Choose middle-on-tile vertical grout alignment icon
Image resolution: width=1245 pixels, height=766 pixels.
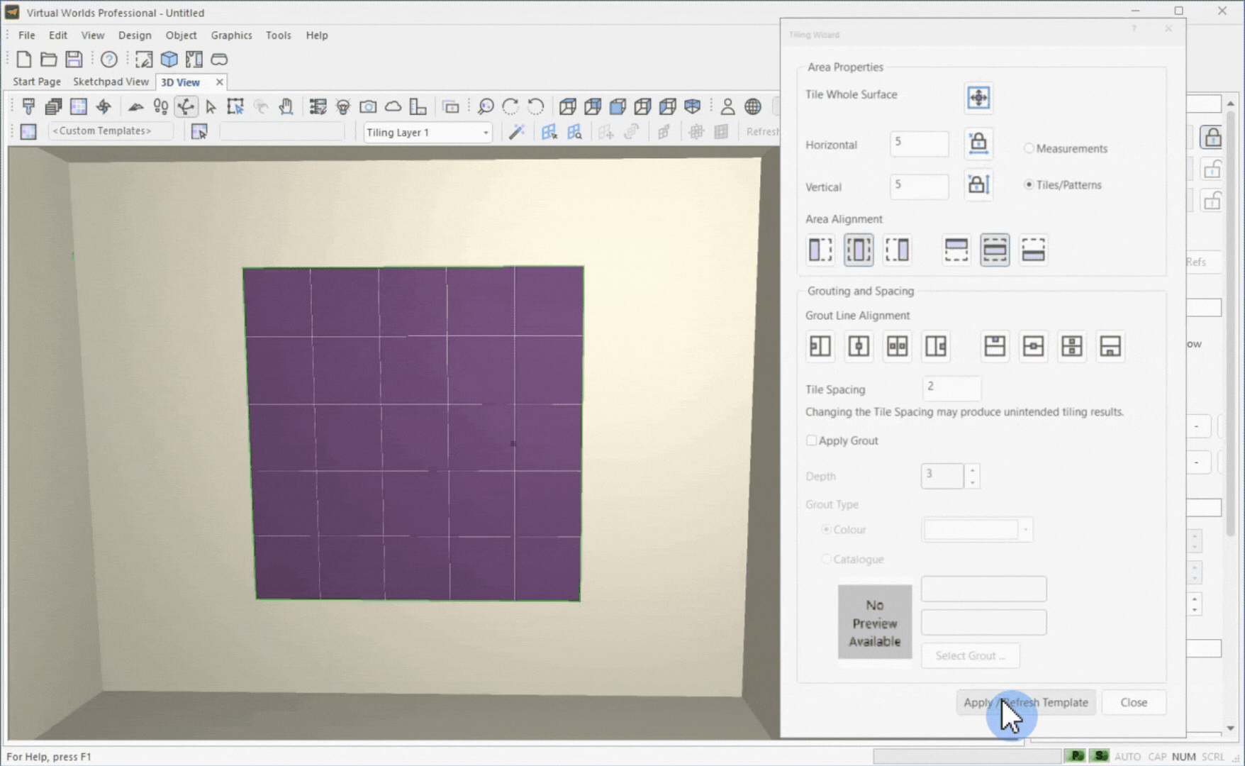point(1033,346)
